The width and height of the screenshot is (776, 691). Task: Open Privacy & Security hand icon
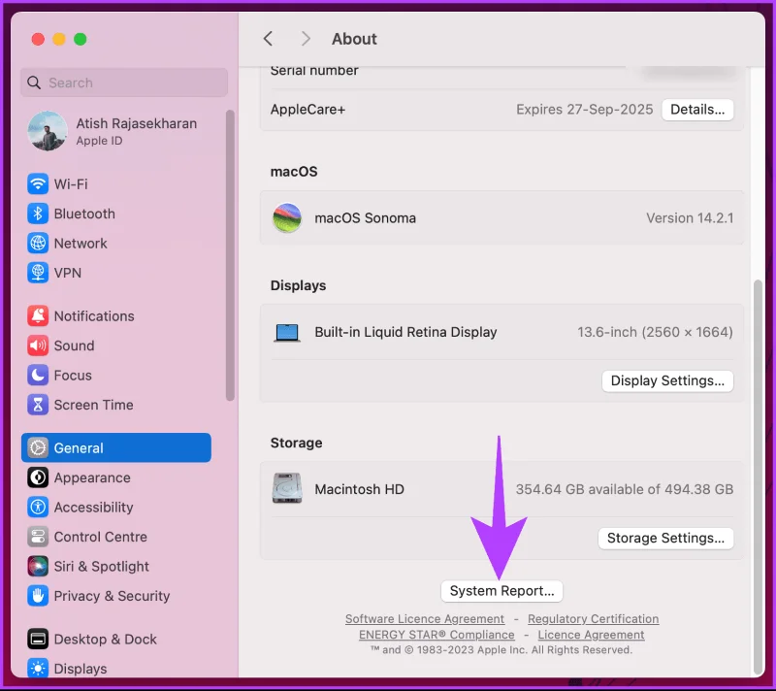pyautogui.click(x=38, y=596)
